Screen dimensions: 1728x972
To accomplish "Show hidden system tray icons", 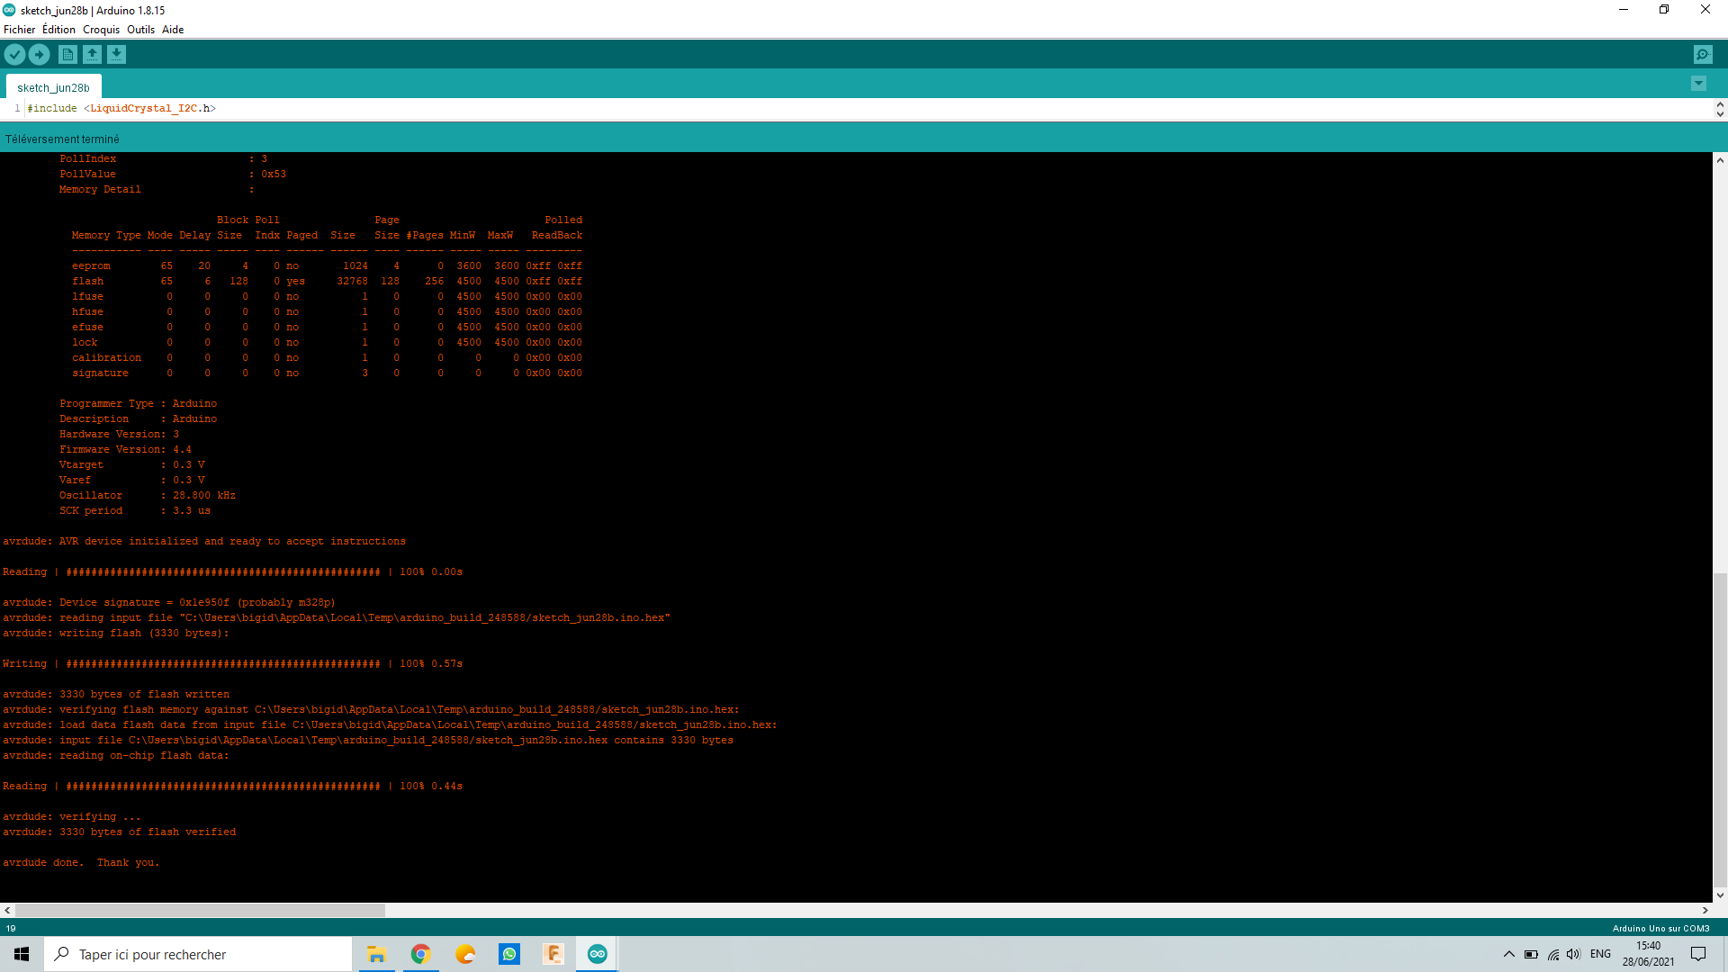I will (x=1509, y=954).
